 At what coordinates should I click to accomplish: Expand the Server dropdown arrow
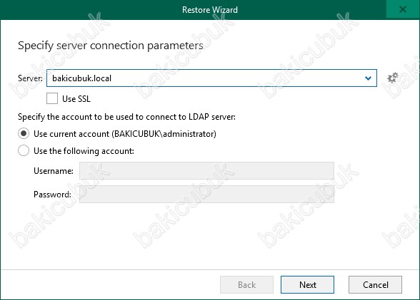pyautogui.click(x=368, y=78)
